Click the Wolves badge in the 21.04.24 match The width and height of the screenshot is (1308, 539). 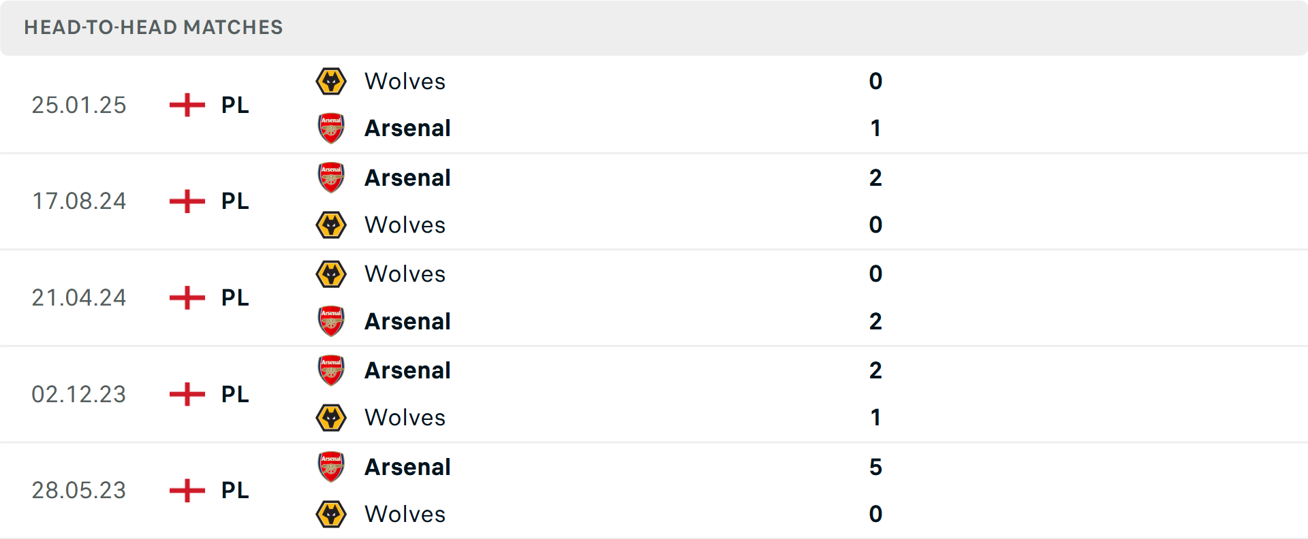tap(331, 274)
